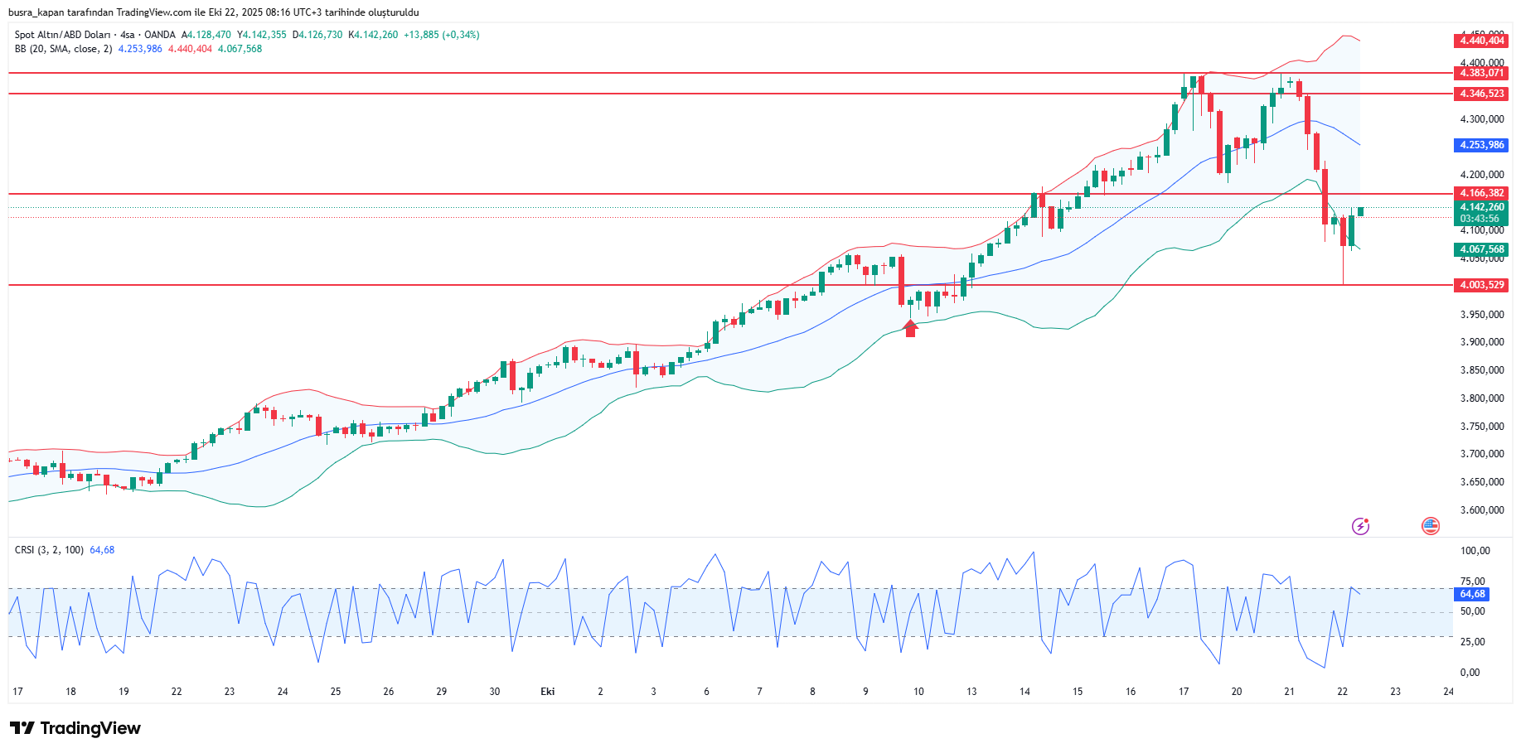The height and width of the screenshot is (753, 1521).
Task: Click the 22 date label near the latest candles
Action: click(x=1342, y=692)
